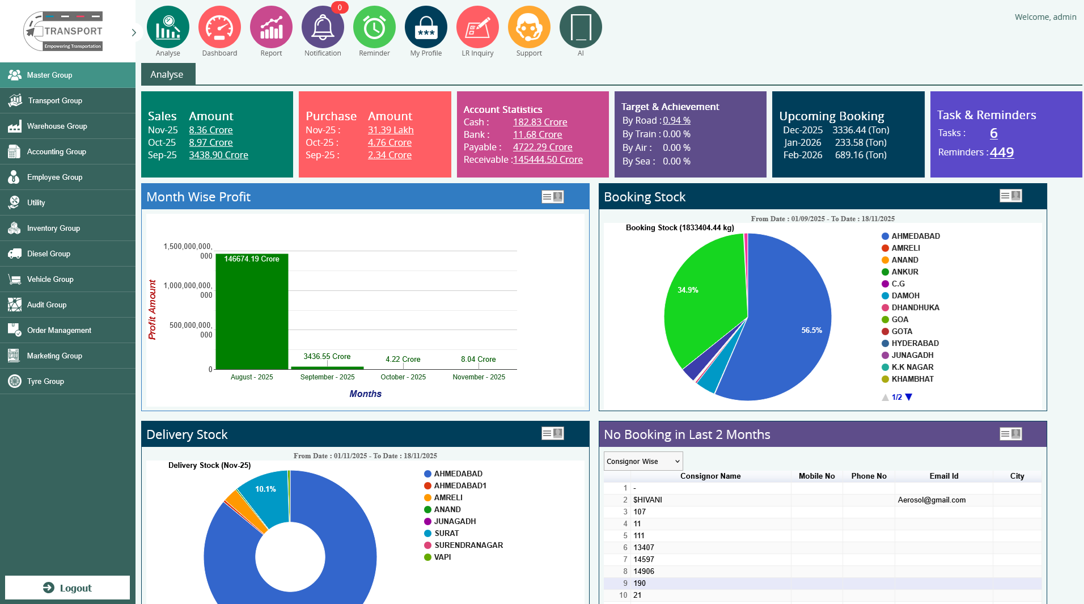Select the Analyse tab

(x=167, y=74)
